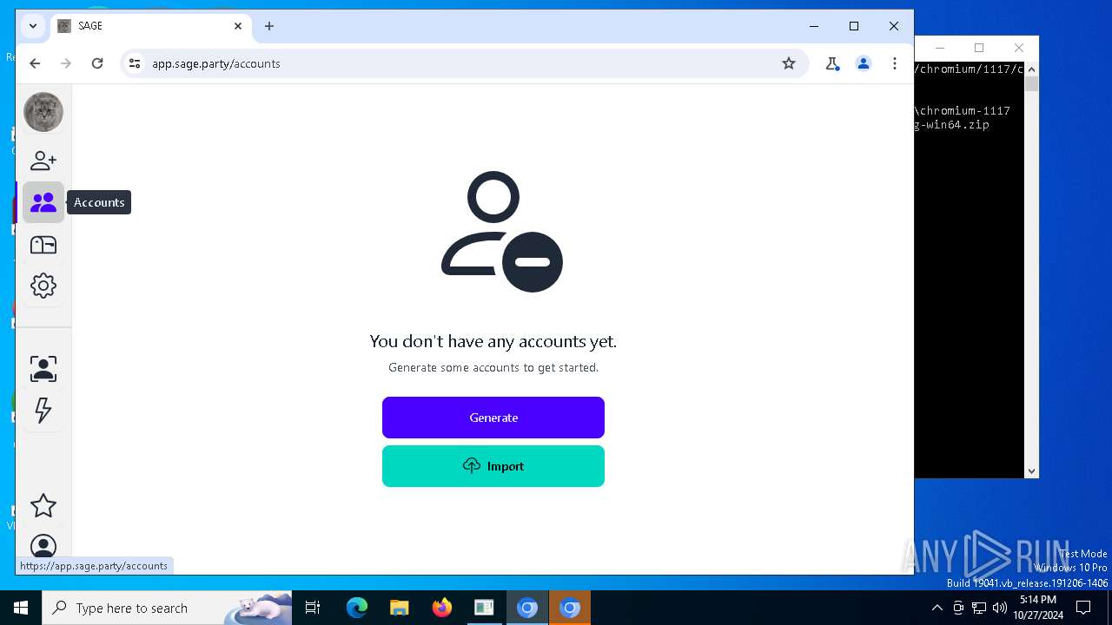Open Chrome Labs flask icon

coord(832,63)
